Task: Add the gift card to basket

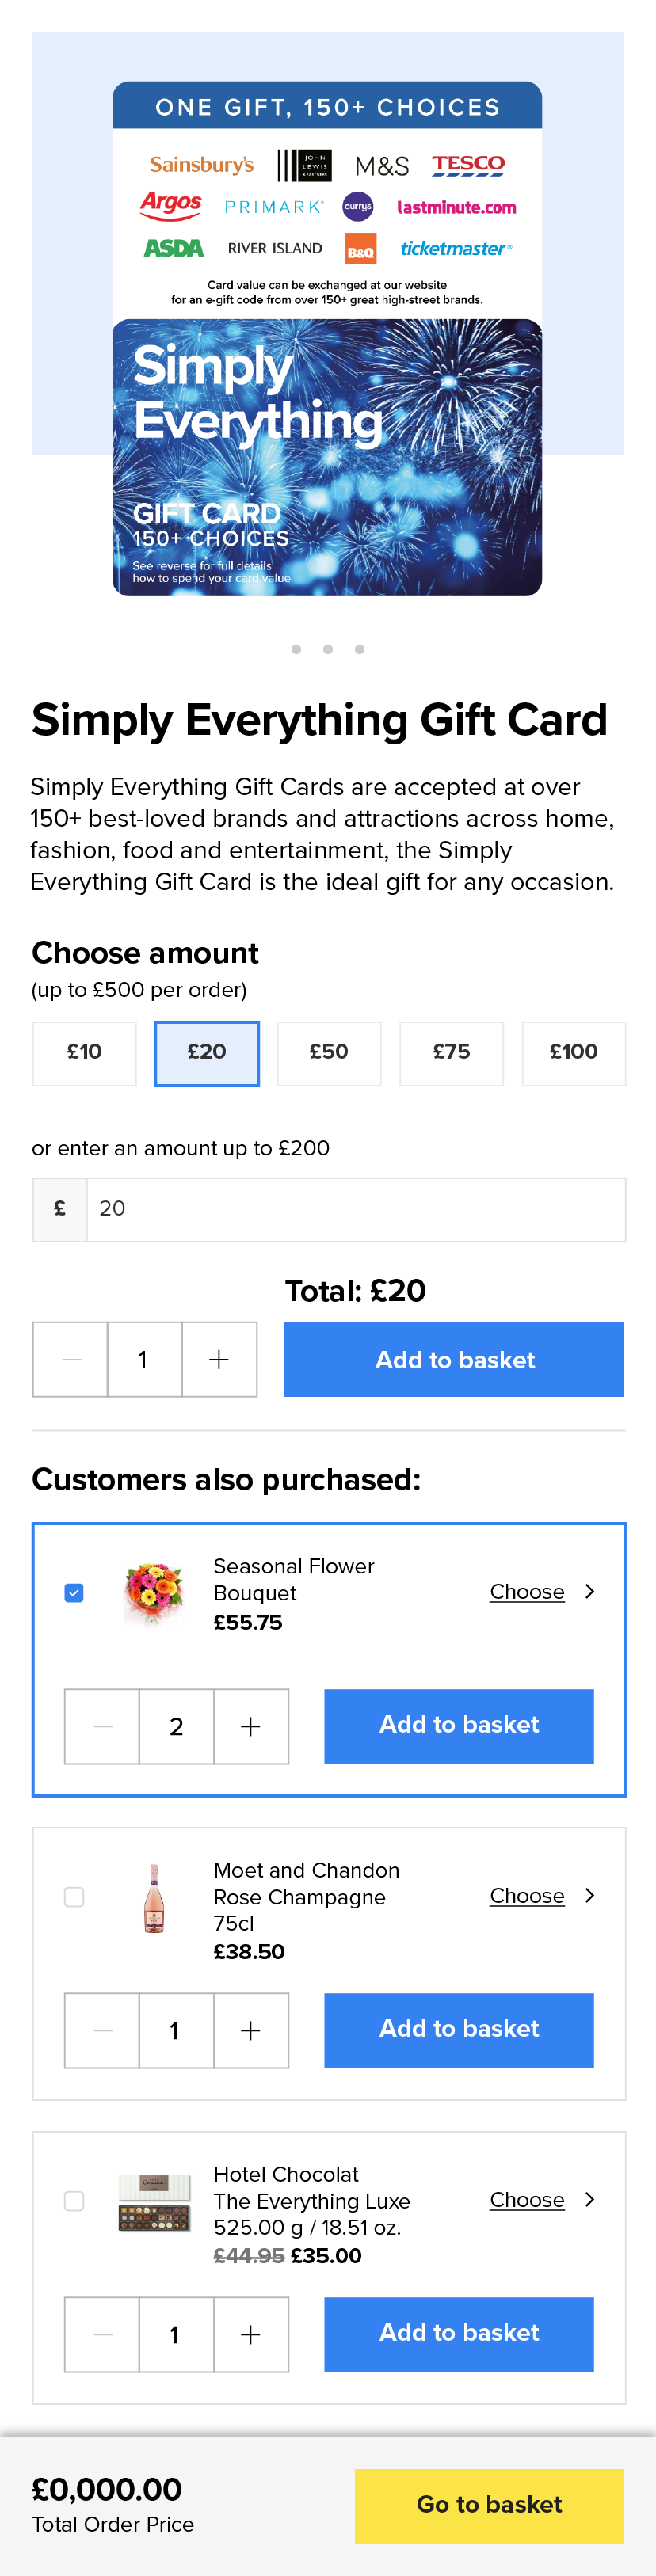Action: [x=454, y=1359]
